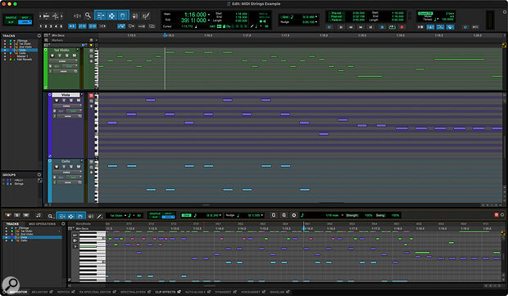Viewport: 508px width, 296px height.
Task: Toggle the Pre-roll enable button
Action: 336,13
